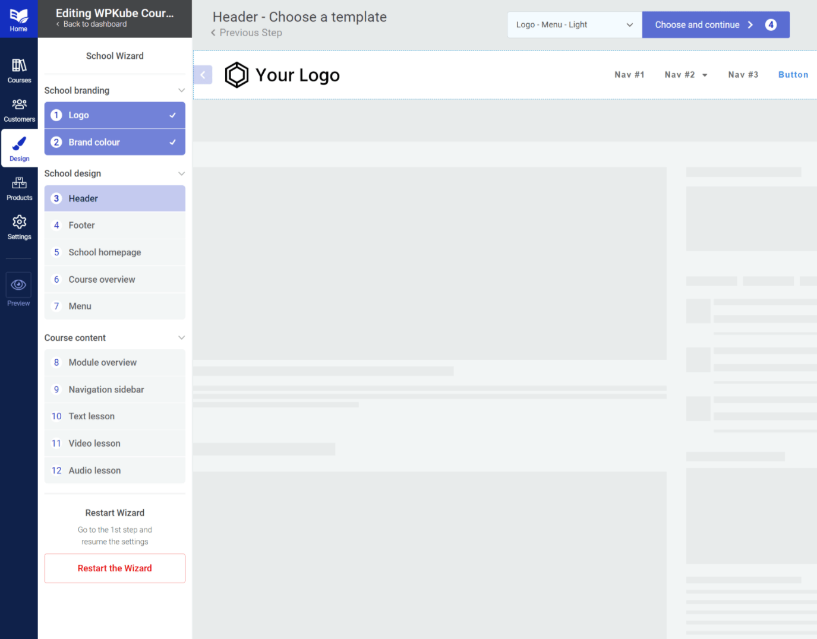
Task: Select step 9 Navigation sidebar
Action: tap(115, 390)
